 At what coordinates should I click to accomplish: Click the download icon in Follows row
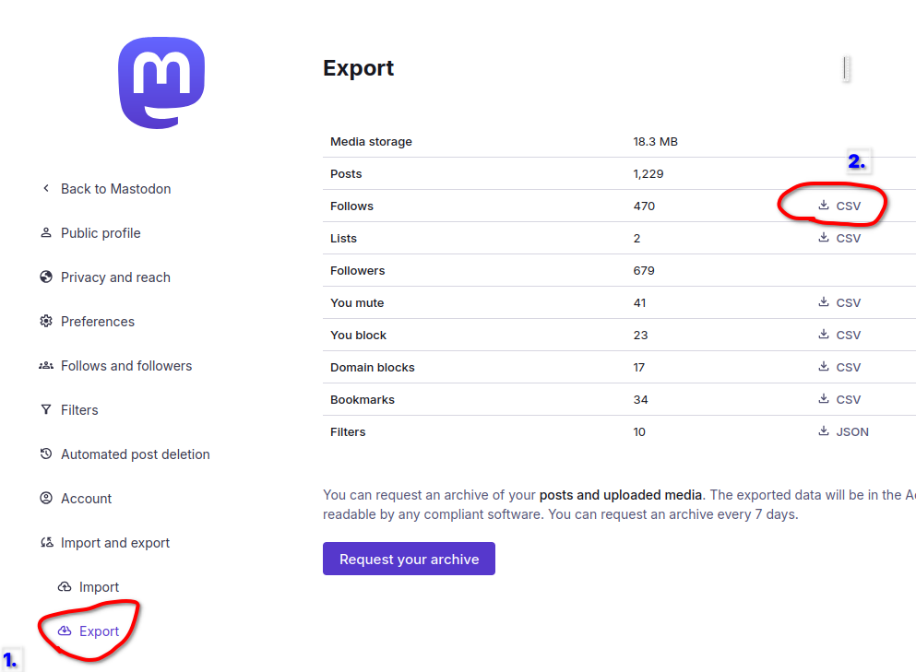click(x=823, y=205)
